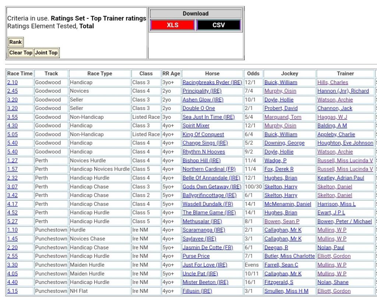
Task: Download ratings as XLS file
Action: pos(172,25)
